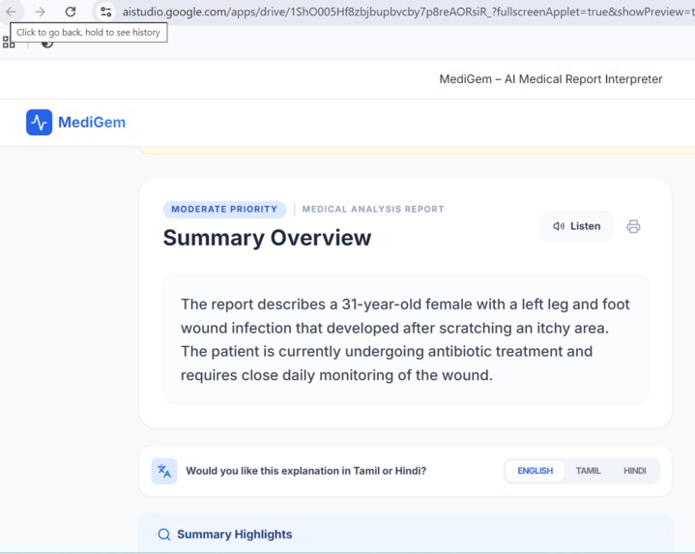Click the Summary Overview heading
The width and height of the screenshot is (695, 554).
pos(268,238)
